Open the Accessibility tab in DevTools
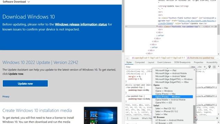This screenshot has width=220, height=124. click(x=212, y=62)
